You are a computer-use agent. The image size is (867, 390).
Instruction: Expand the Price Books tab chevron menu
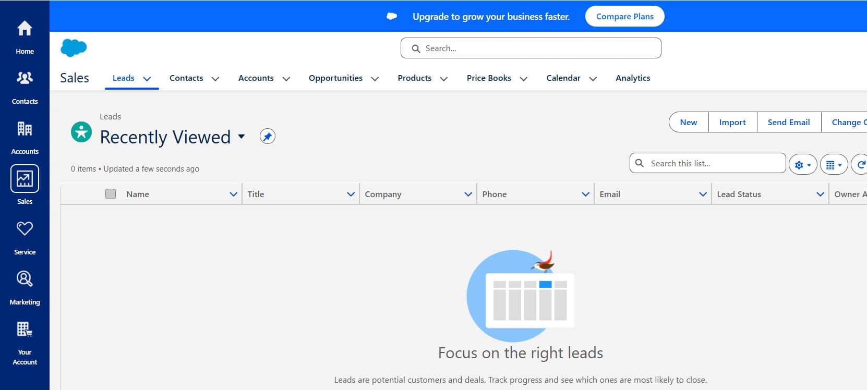pos(524,79)
